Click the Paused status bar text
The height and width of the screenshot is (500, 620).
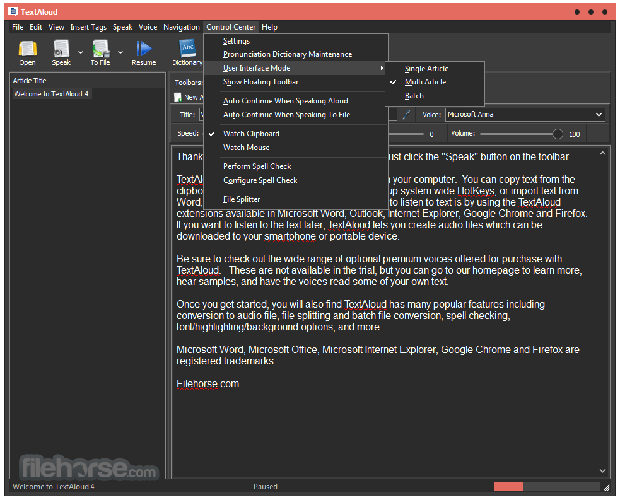[x=266, y=487]
